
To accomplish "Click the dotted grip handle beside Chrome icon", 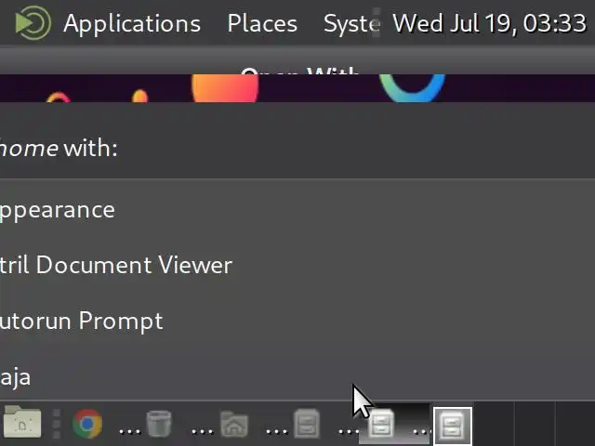I will (x=56, y=424).
